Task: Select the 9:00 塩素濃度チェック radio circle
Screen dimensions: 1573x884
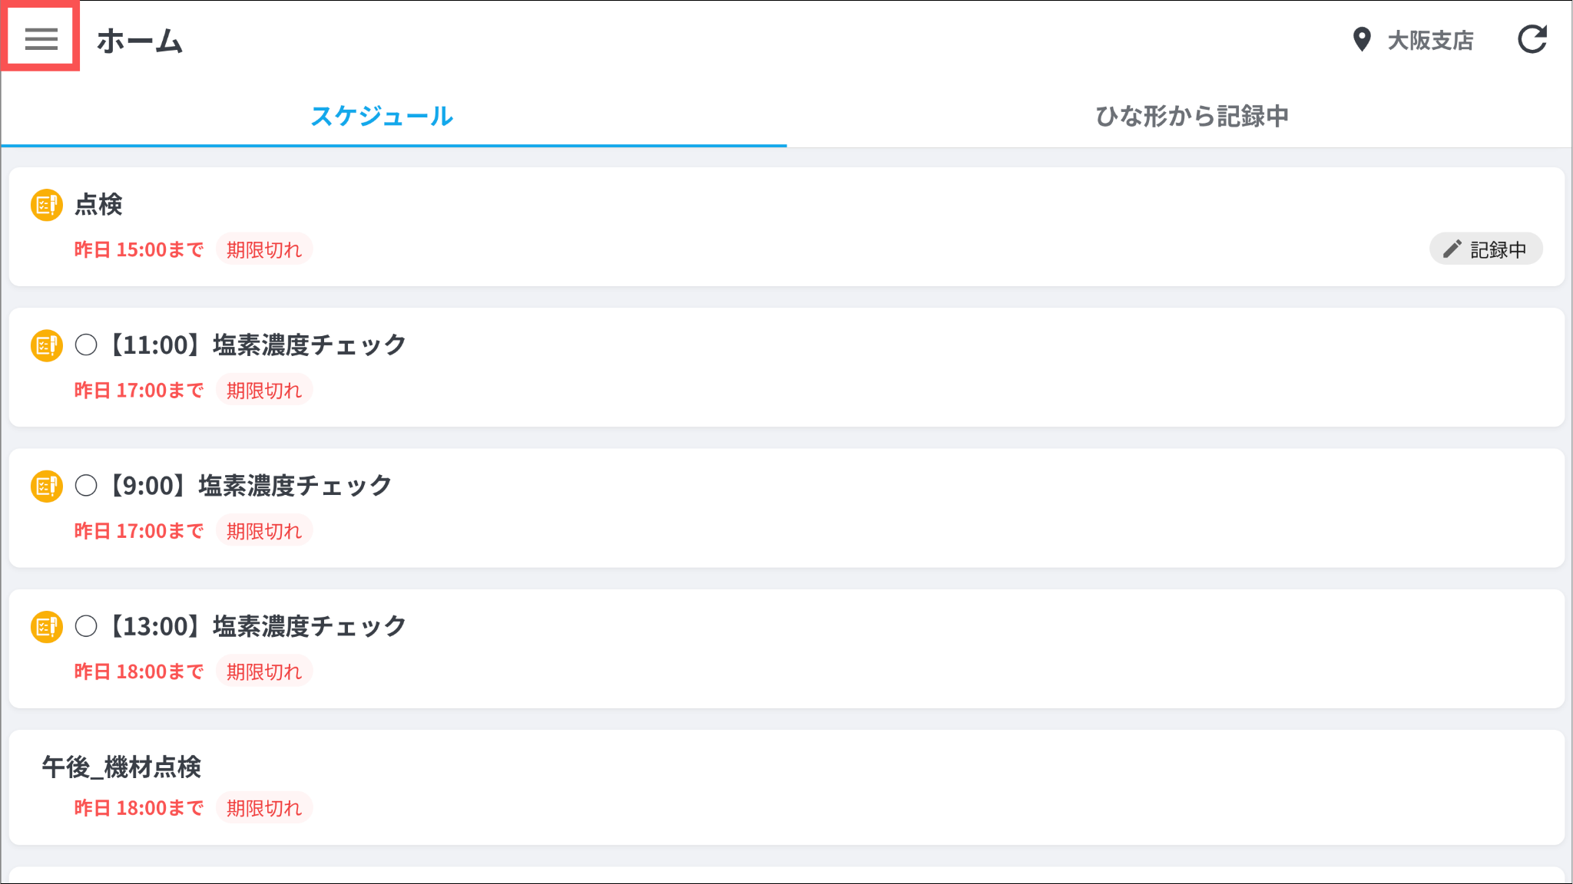Action: pos(86,486)
